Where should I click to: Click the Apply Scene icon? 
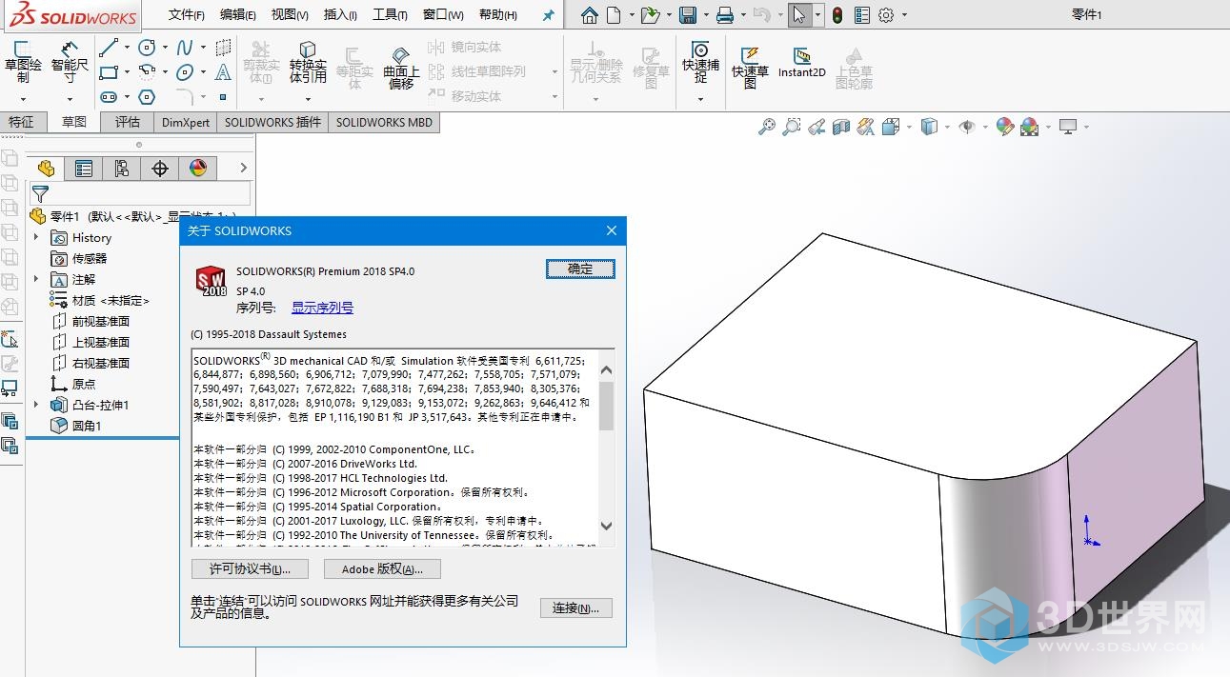tap(1029, 127)
